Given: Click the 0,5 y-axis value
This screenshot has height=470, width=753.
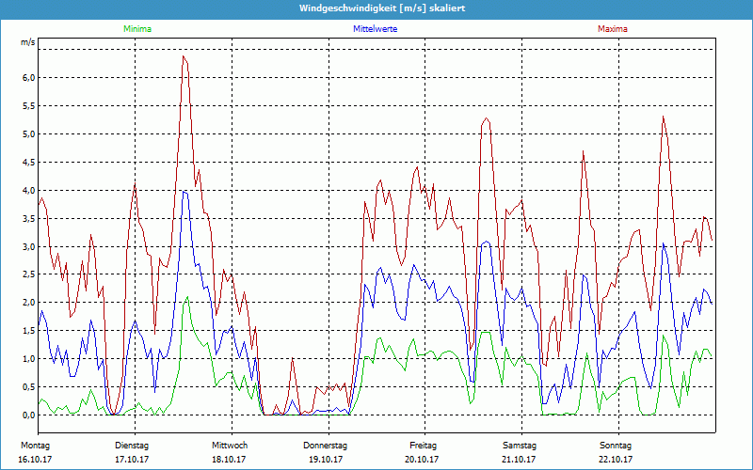Looking at the screenshot, I should click(x=29, y=387).
